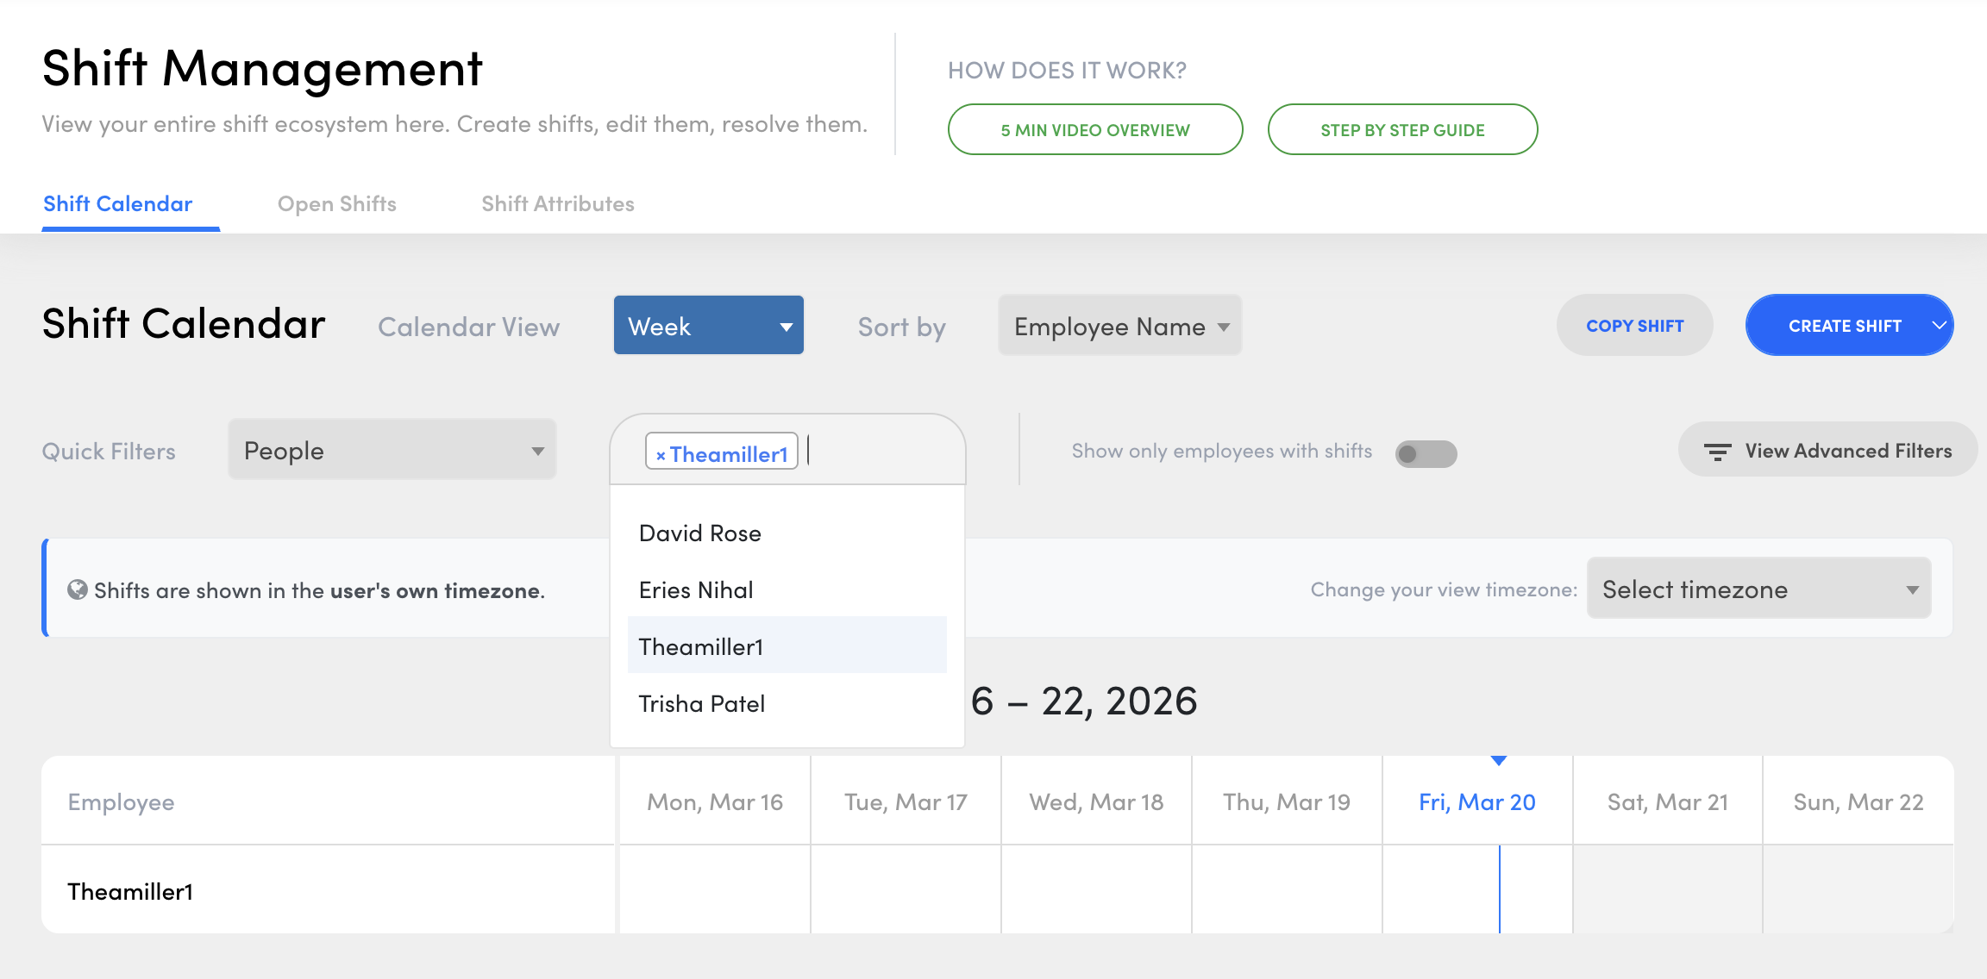The height and width of the screenshot is (979, 1987).
Task: Click the advanced filters funnel icon
Action: [x=1717, y=452]
